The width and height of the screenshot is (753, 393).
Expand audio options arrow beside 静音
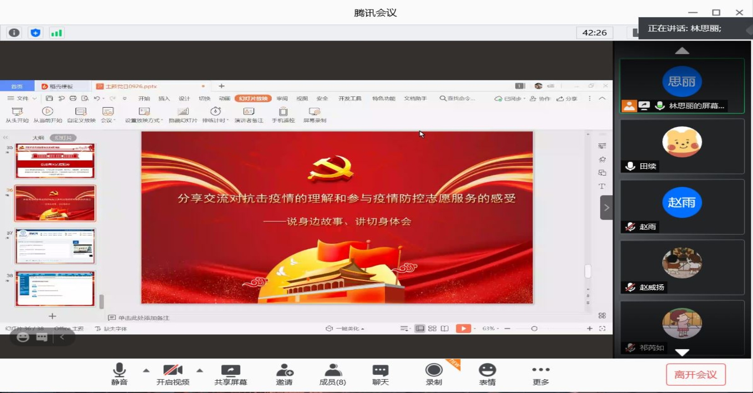pyautogui.click(x=146, y=370)
